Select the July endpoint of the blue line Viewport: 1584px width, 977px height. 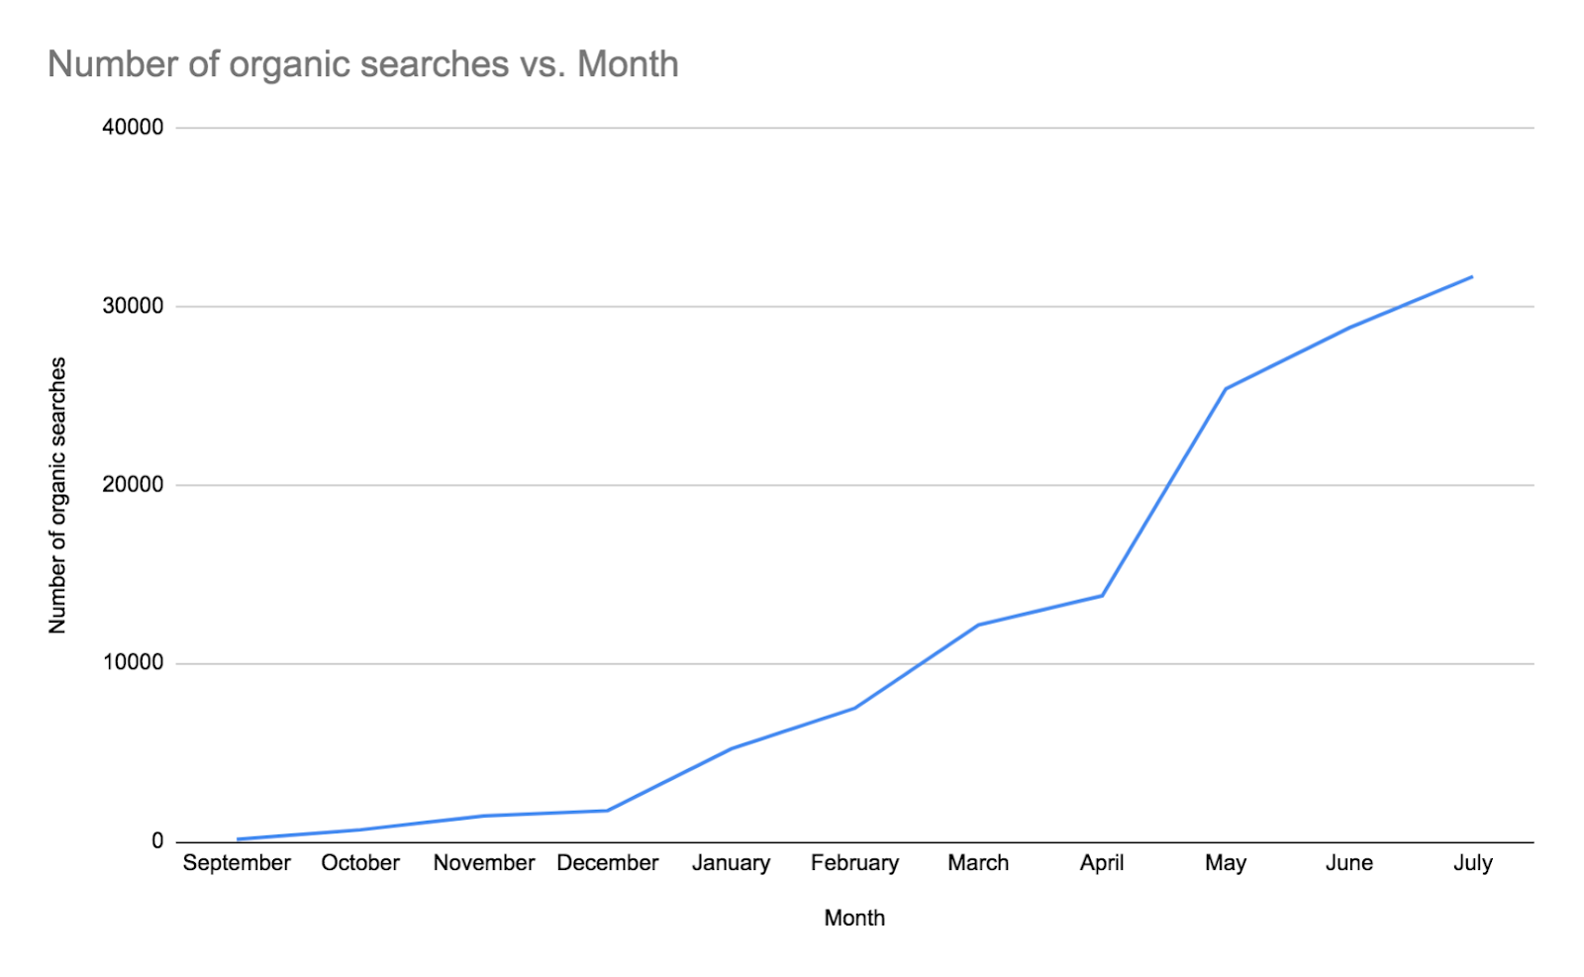coord(1472,277)
